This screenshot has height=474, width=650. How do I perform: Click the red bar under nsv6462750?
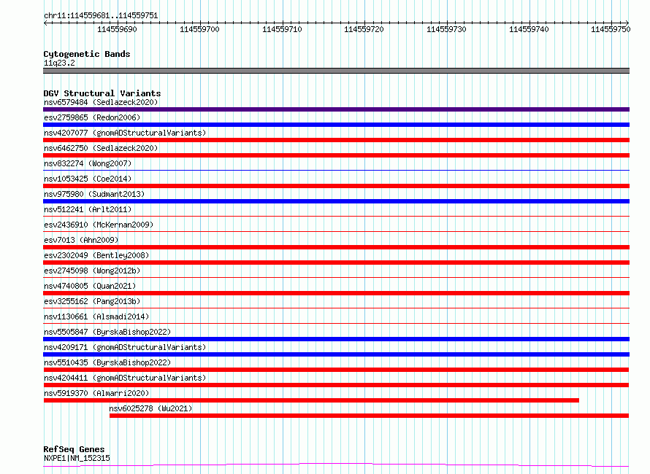click(x=336, y=155)
